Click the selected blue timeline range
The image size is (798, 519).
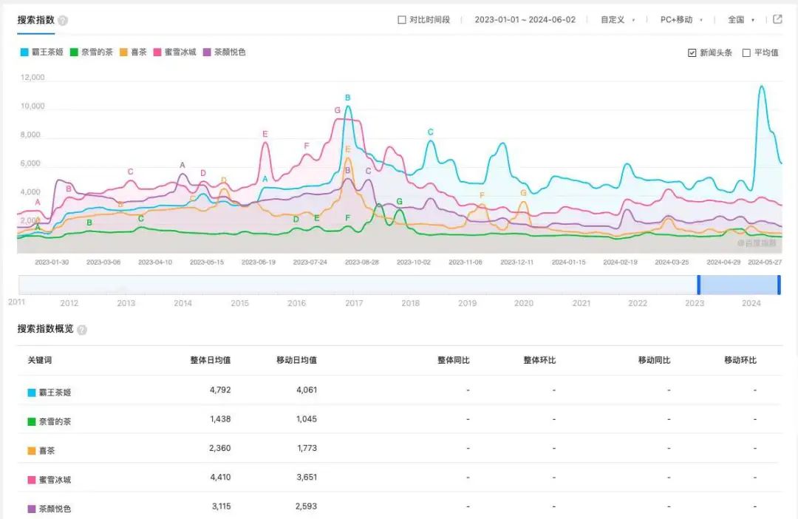(739, 285)
